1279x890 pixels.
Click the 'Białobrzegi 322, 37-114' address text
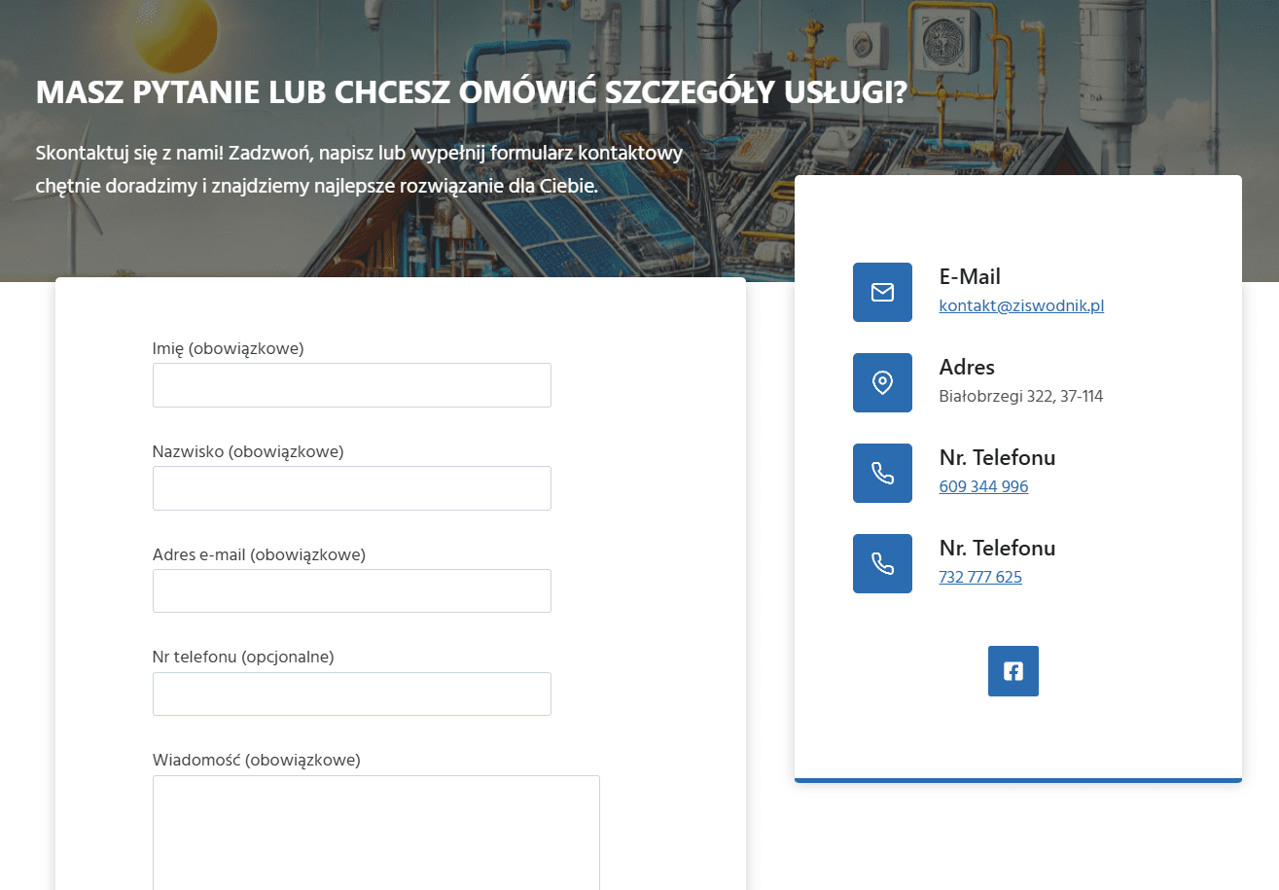[1021, 396]
